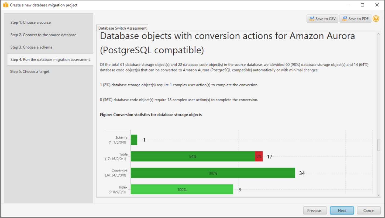The width and height of the screenshot is (385, 218).
Task: Cancel the migration project wizard
Action: 369,210
